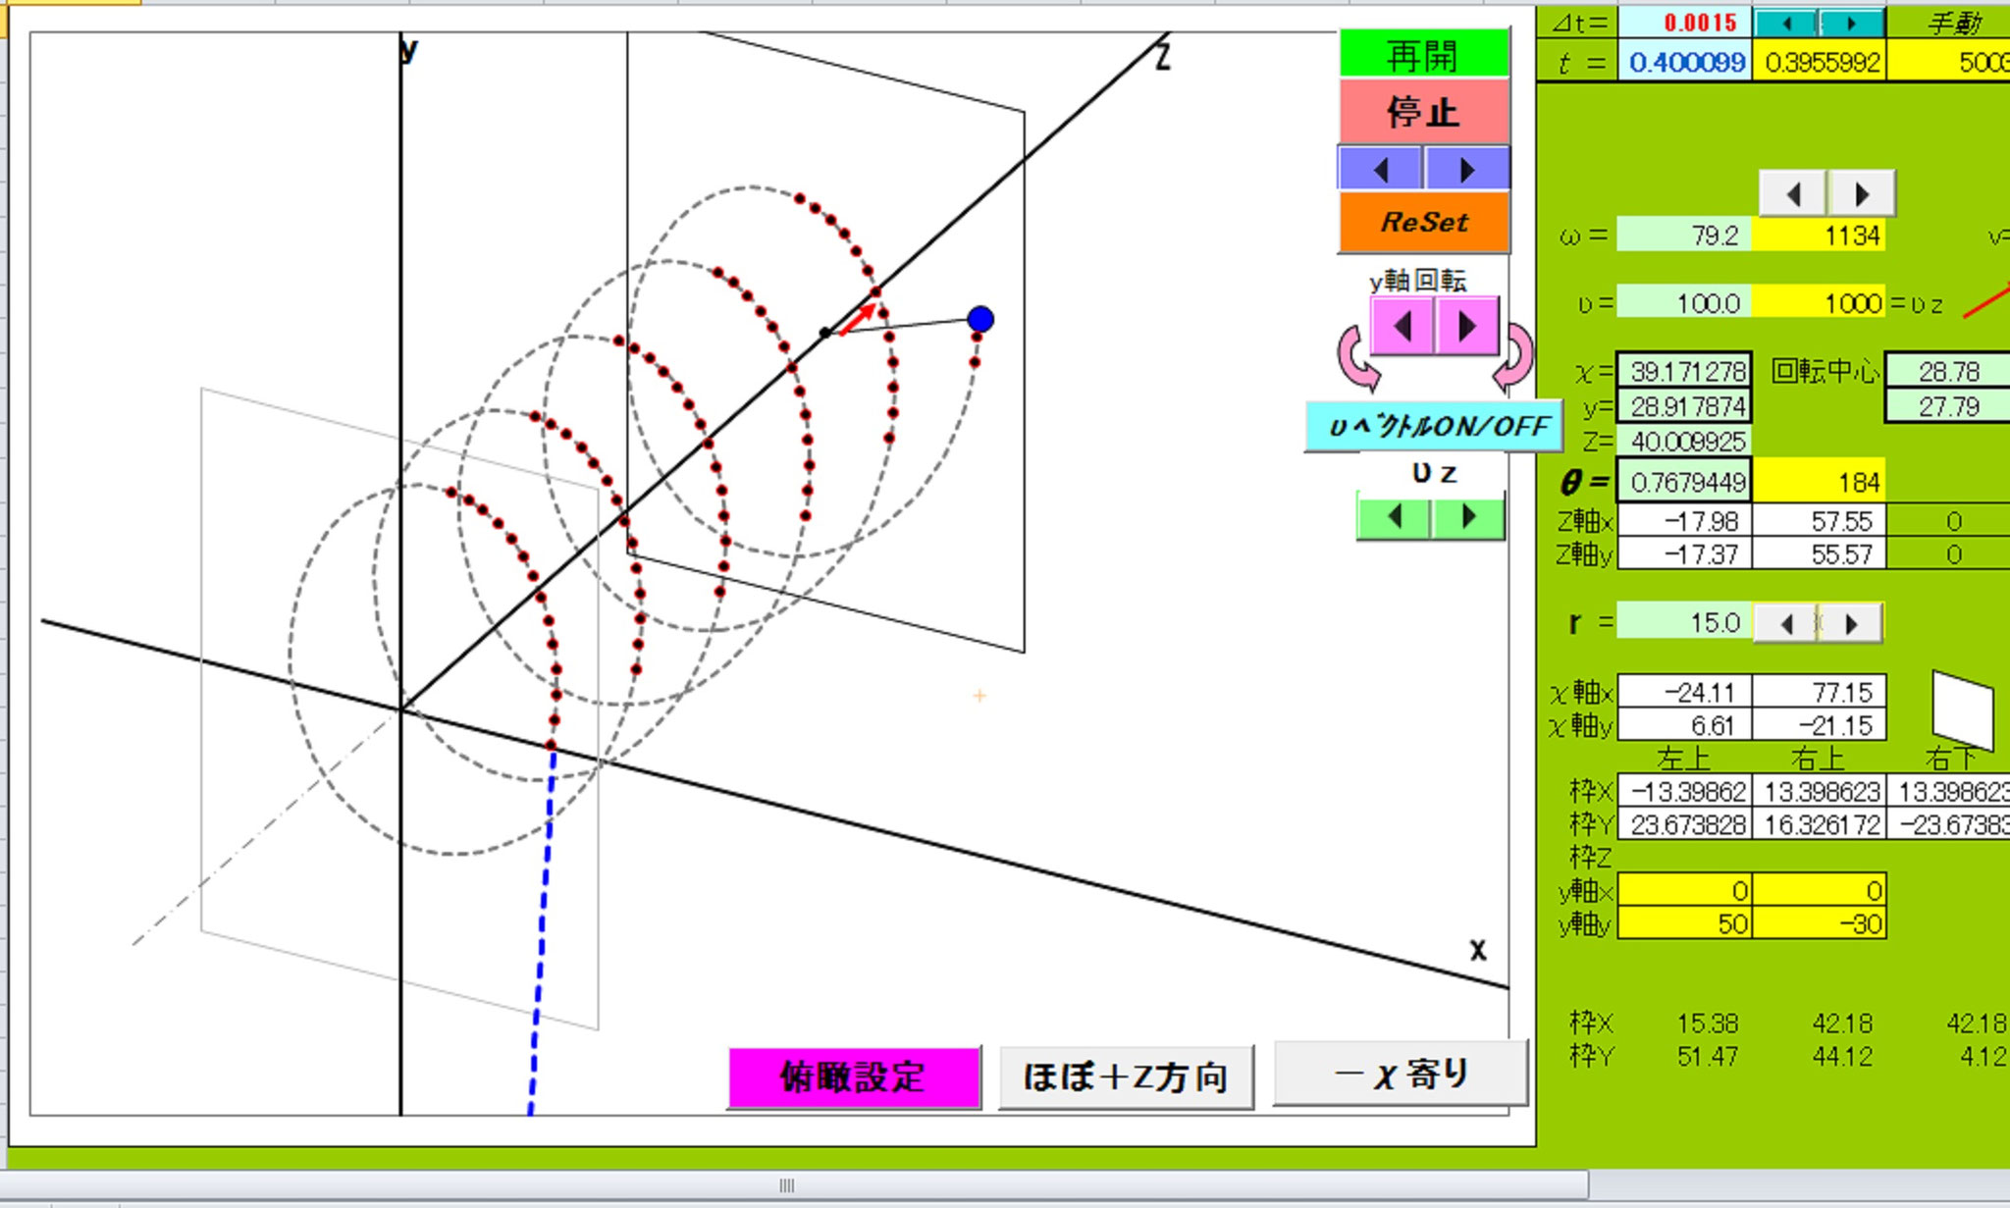Increase υz with the green right arrow
This screenshot has width=2010, height=1208.
pyautogui.click(x=1467, y=517)
